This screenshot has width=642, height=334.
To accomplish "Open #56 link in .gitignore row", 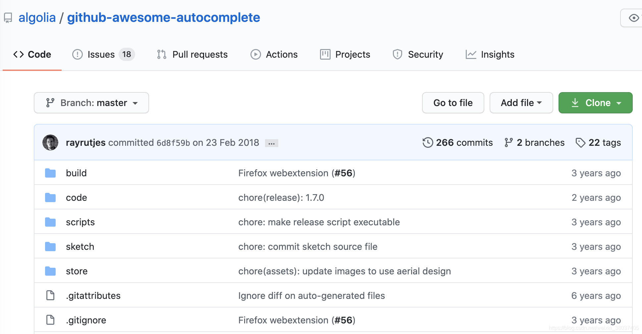I will coord(343,320).
